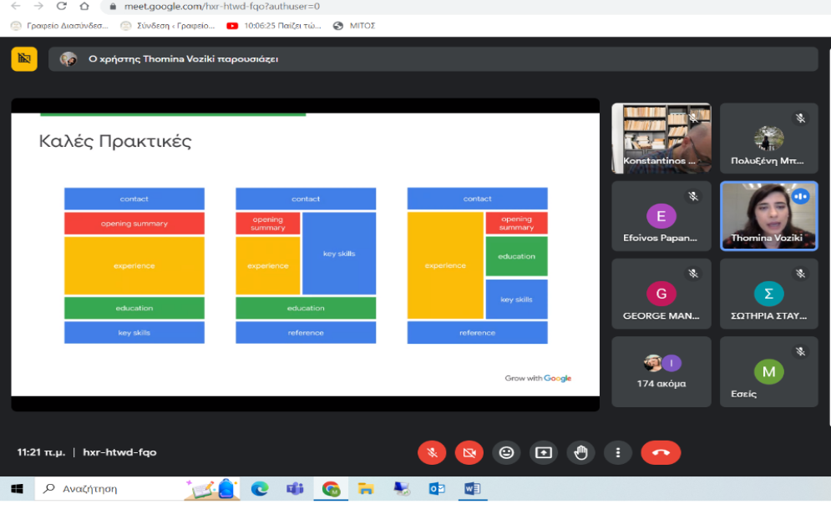The height and width of the screenshot is (509, 831).
Task: Open the three-dot more options menu
Action: coord(618,452)
